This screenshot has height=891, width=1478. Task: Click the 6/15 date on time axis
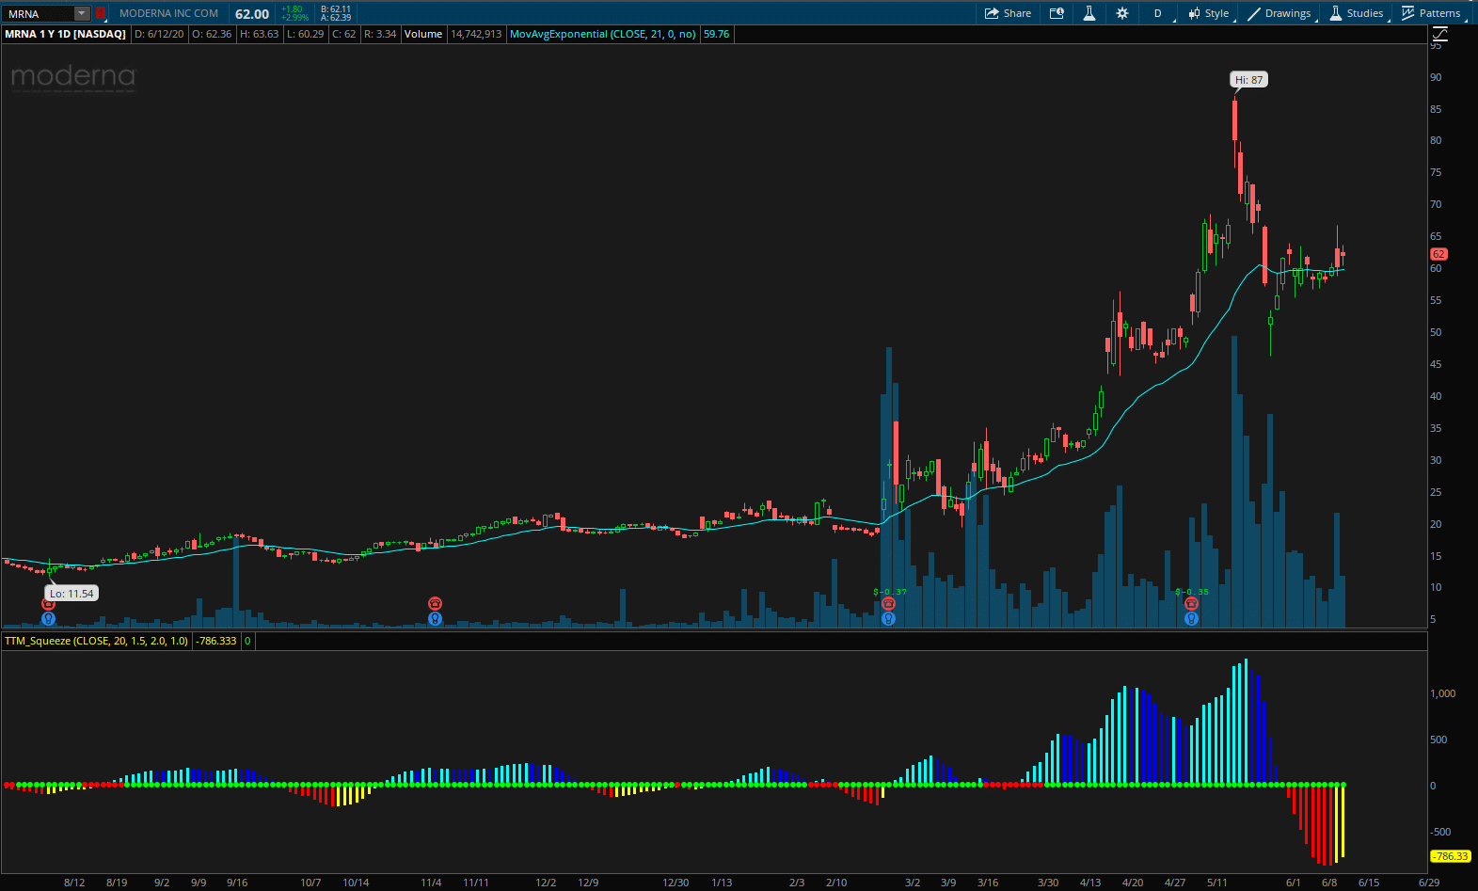tap(1369, 883)
